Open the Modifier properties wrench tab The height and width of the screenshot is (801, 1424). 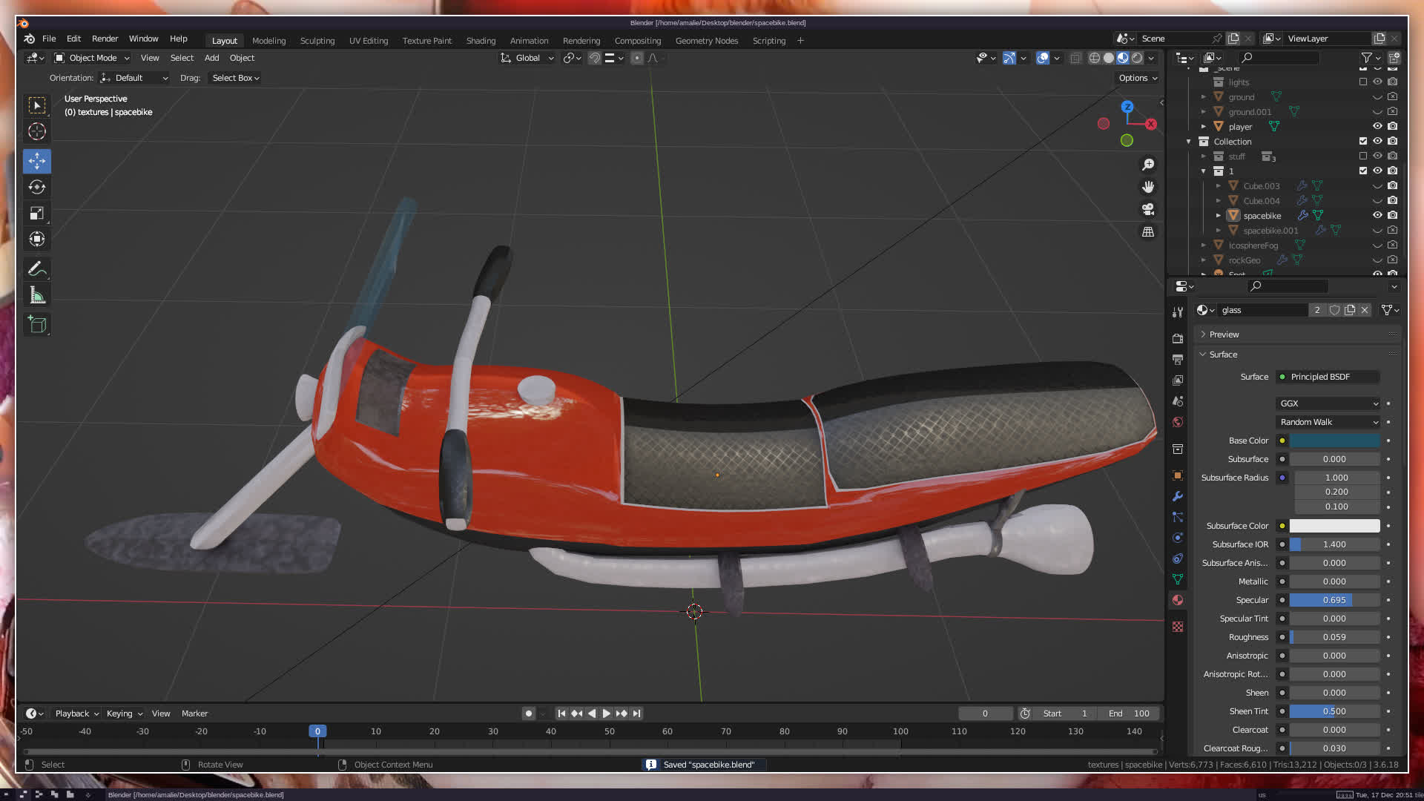pos(1178,496)
